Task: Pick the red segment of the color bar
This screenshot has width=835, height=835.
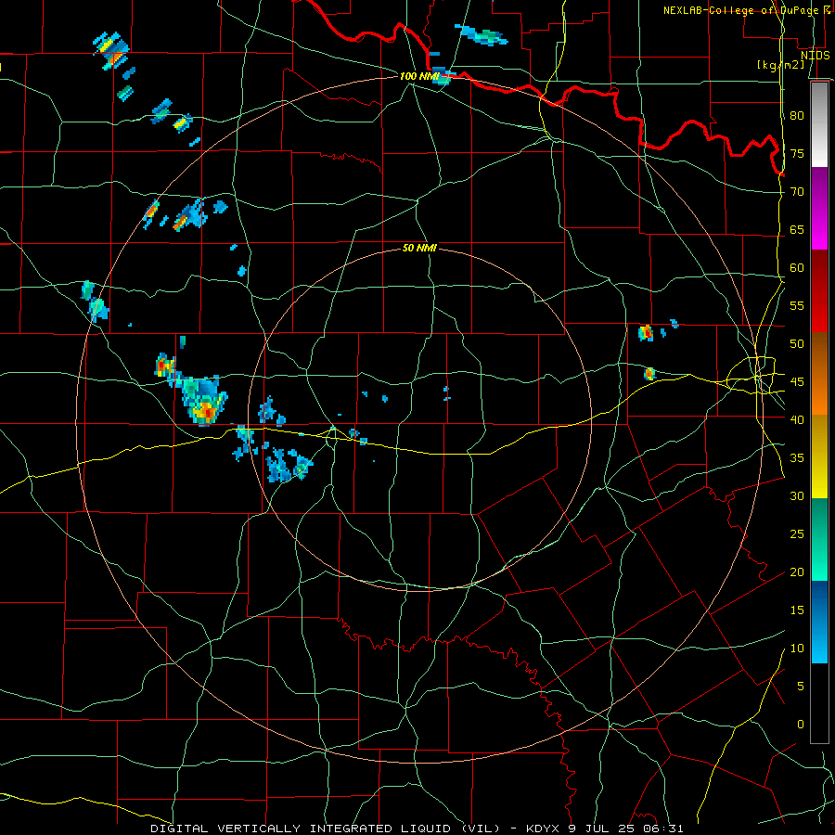Action: [x=819, y=292]
